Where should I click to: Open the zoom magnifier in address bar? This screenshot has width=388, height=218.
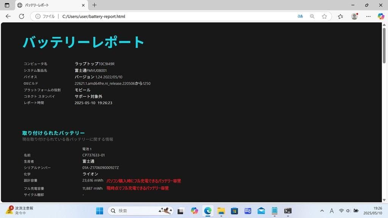coord(311,16)
